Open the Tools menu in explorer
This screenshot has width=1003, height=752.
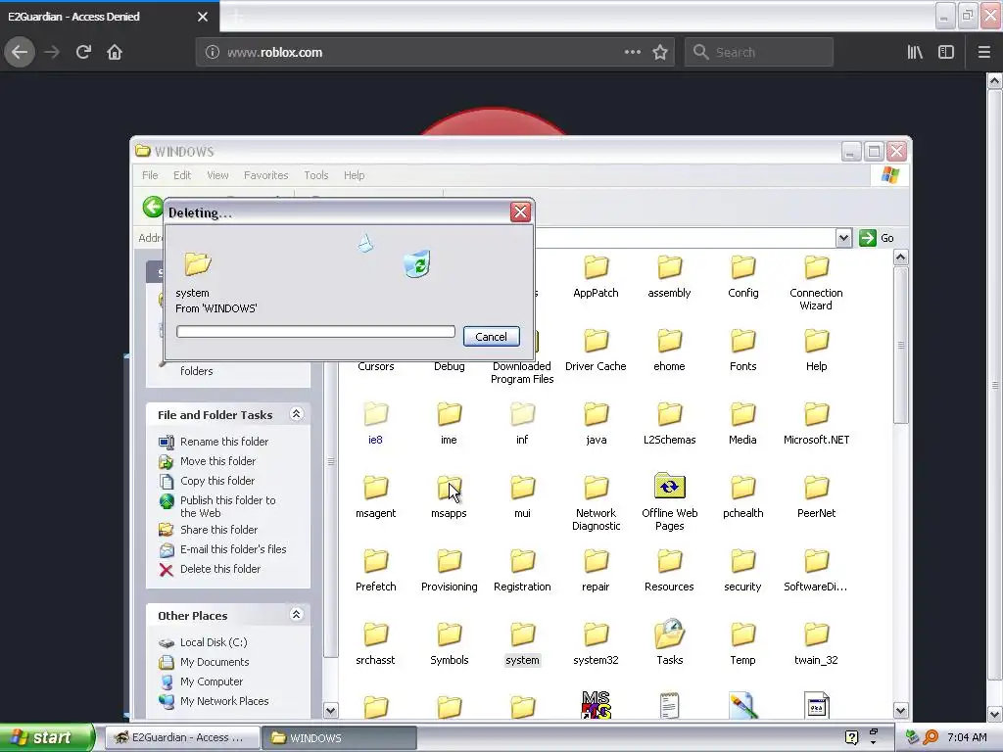(x=316, y=175)
